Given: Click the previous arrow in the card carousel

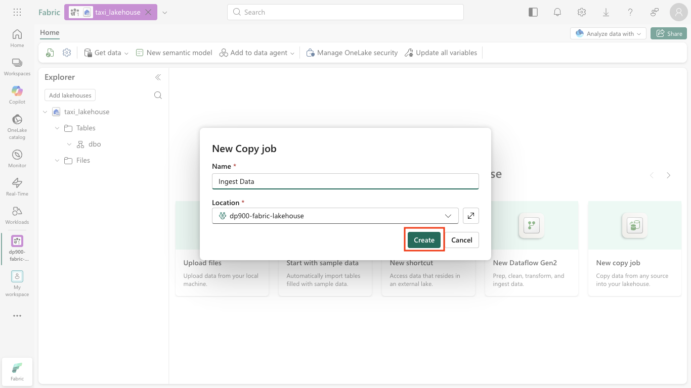Looking at the screenshot, I should (x=652, y=175).
